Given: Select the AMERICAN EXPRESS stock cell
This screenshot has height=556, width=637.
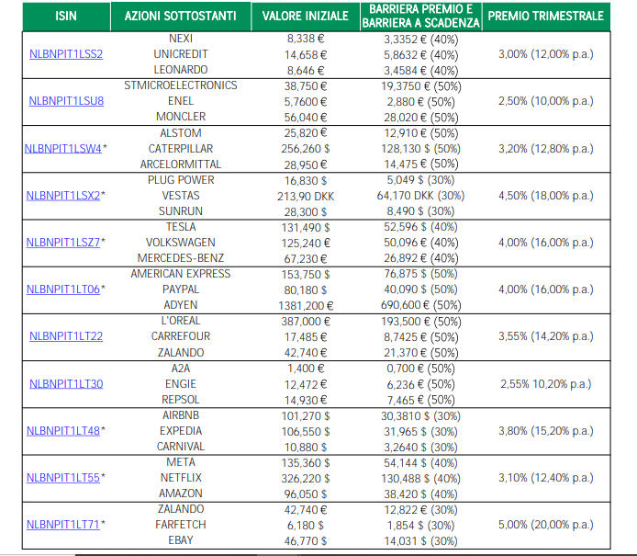Looking at the screenshot, I should pyautogui.click(x=181, y=274).
